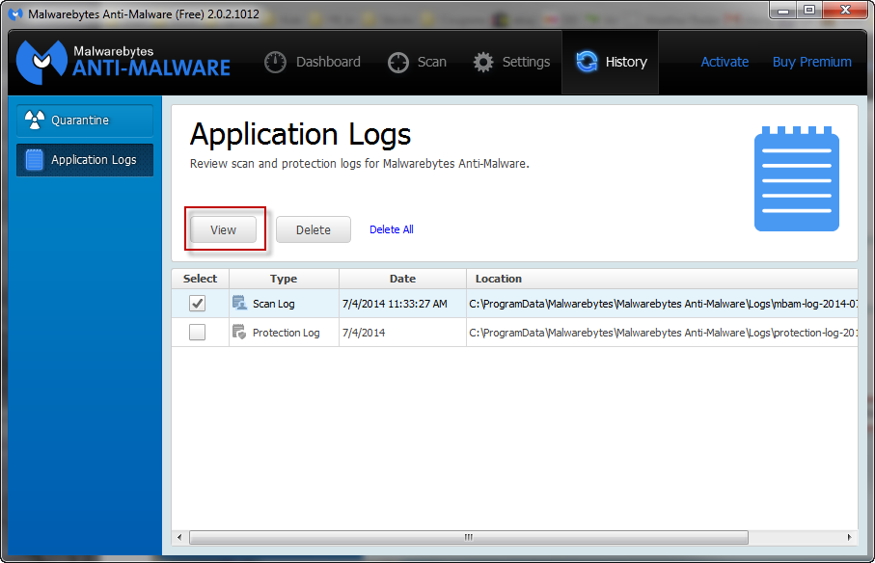
Task: Select the History tab
Action: pyautogui.click(x=610, y=62)
